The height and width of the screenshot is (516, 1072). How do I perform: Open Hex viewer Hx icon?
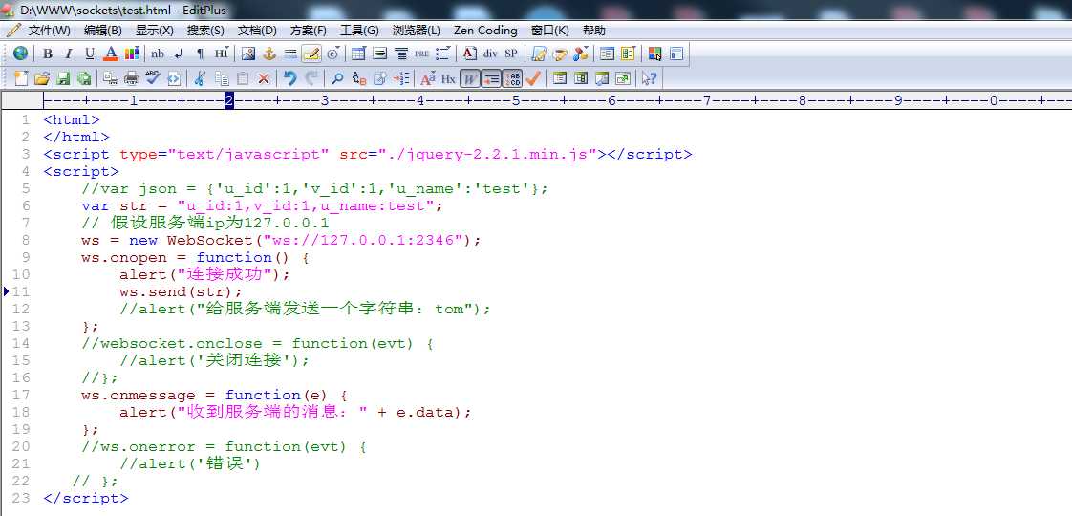click(448, 78)
